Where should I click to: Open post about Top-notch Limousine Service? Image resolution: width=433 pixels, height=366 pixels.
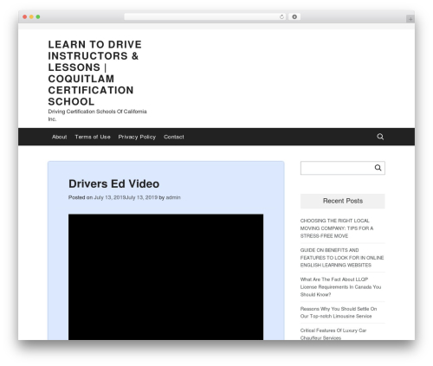(339, 312)
